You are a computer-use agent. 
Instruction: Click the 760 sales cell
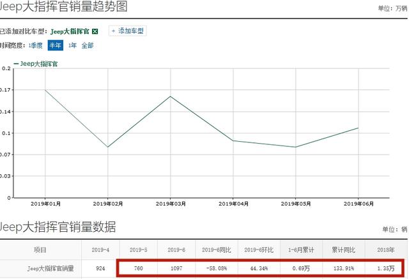tap(139, 268)
